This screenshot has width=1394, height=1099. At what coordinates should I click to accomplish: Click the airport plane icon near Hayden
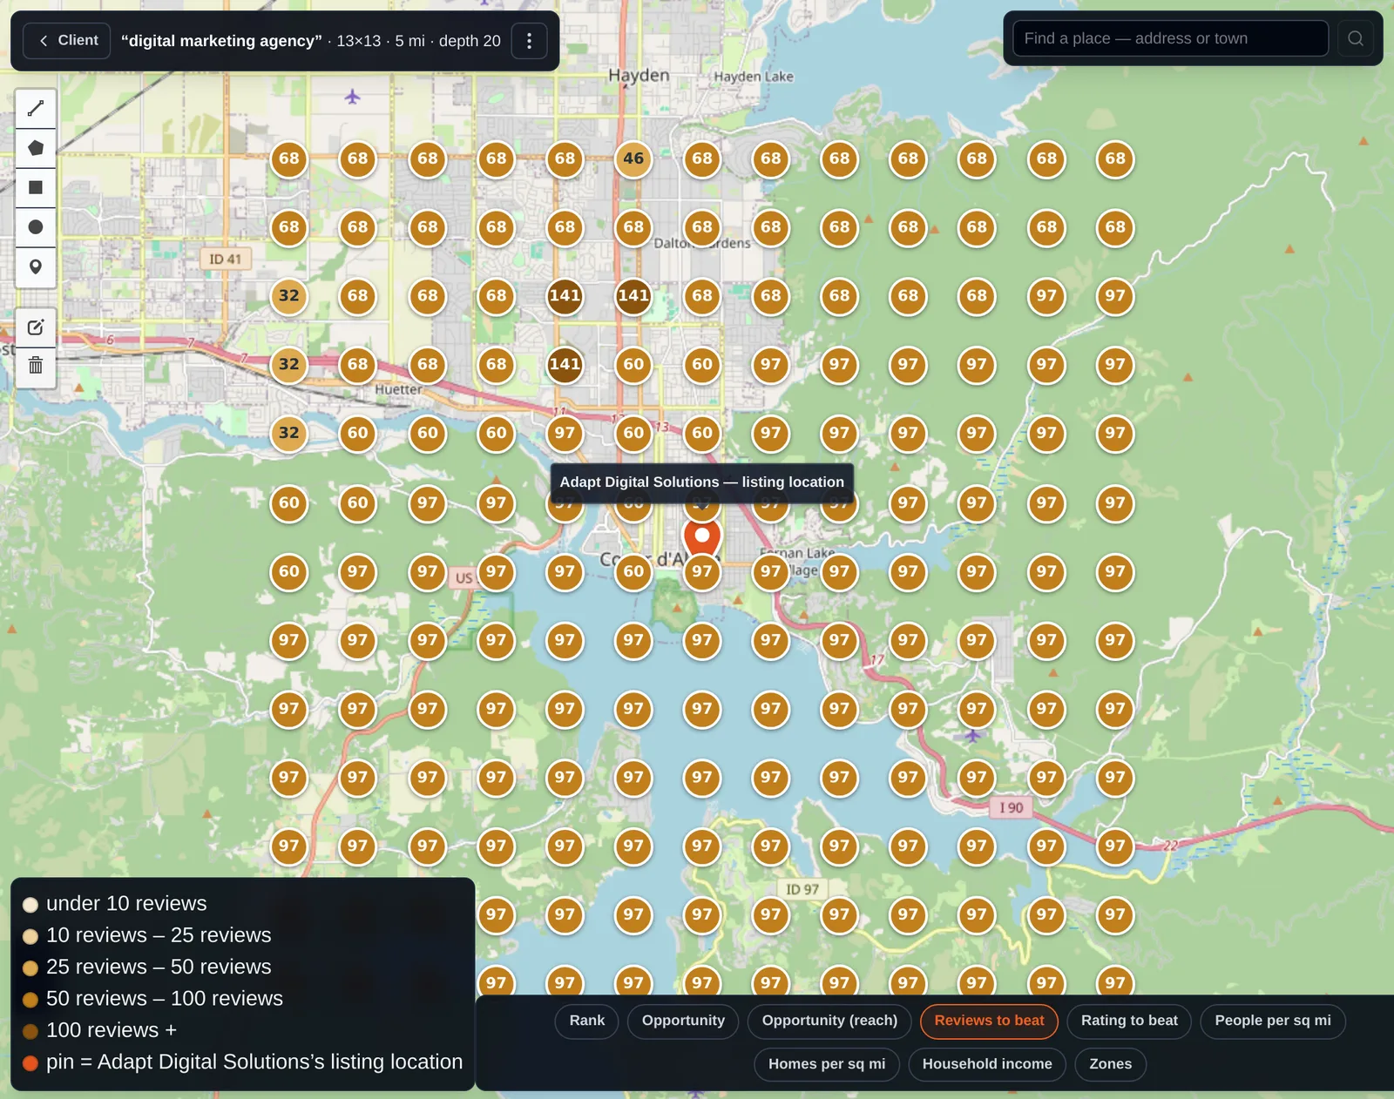(x=352, y=97)
